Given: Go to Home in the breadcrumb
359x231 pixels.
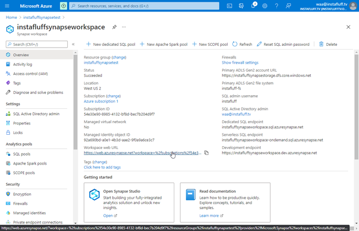Looking at the screenshot, I should 12,17.
